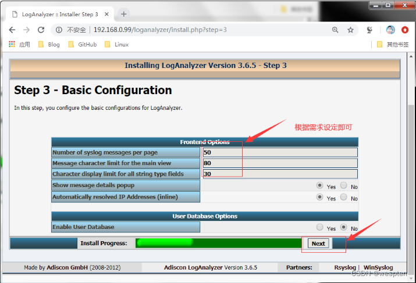Click the extension icon next to the star
Image resolution: width=416 pixels, height=283 pixels.
pos(369,30)
